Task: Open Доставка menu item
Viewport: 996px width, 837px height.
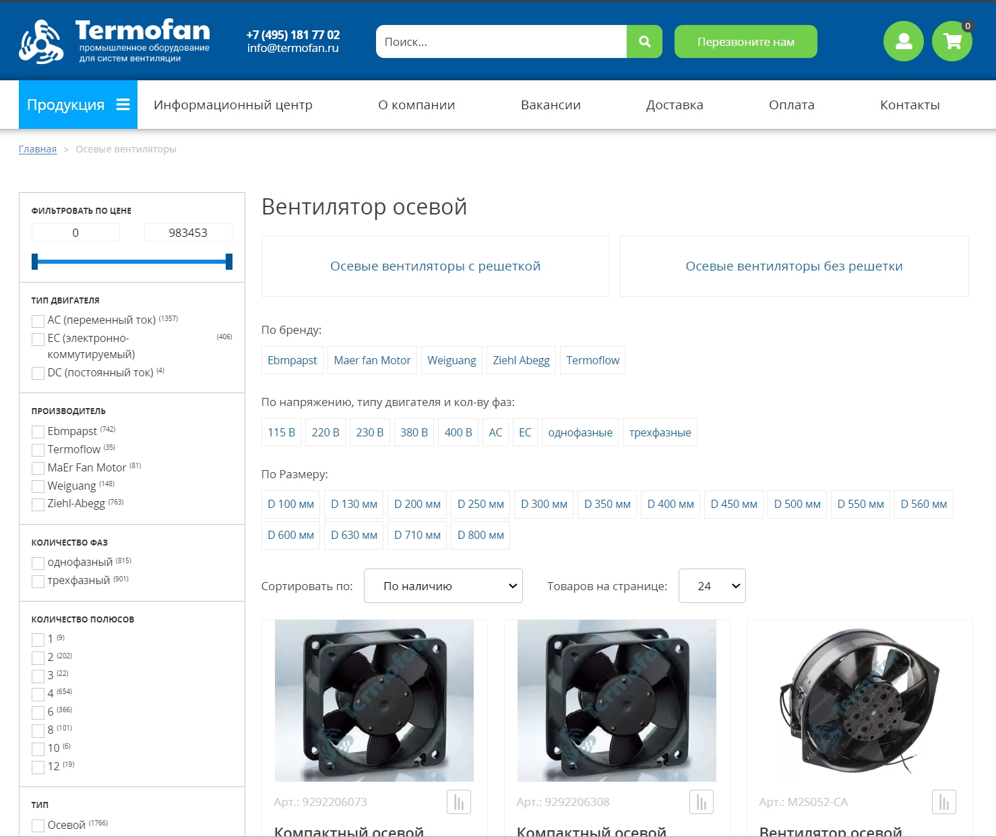Action: pyautogui.click(x=675, y=105)
